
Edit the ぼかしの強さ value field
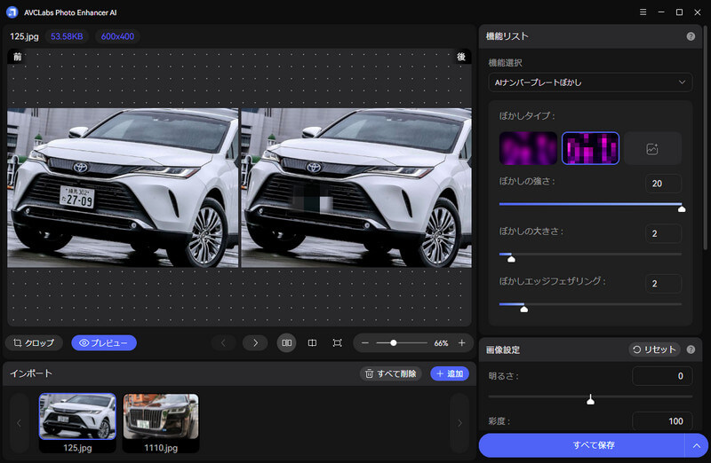(663, 184)
